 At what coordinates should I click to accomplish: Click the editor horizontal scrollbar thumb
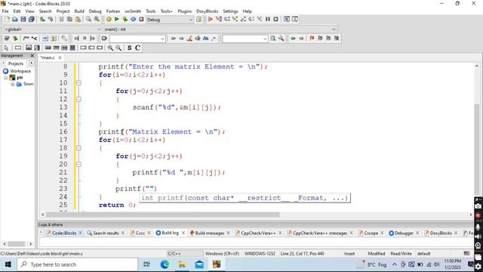(x=163, y=215)
